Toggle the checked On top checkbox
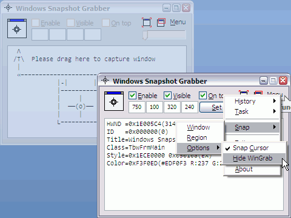Viewport: 291px width, 218px height. [202, 95]
